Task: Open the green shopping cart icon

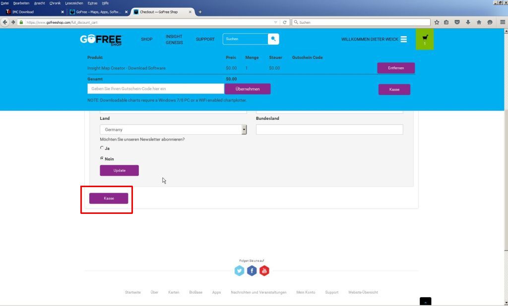Action: (x=425, y=39)
